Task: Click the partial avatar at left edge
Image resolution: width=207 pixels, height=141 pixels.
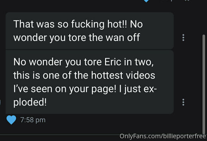Action: [x=0, y=103]
